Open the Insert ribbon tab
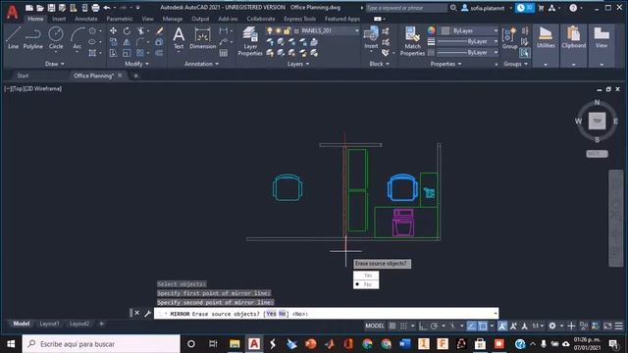The image size is (628, 353). 59,19
